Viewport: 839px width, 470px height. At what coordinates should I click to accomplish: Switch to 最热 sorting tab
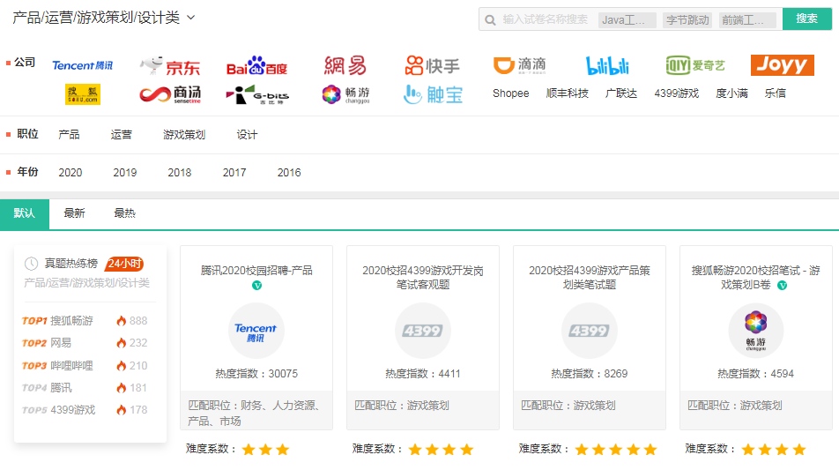click(124, 213)
